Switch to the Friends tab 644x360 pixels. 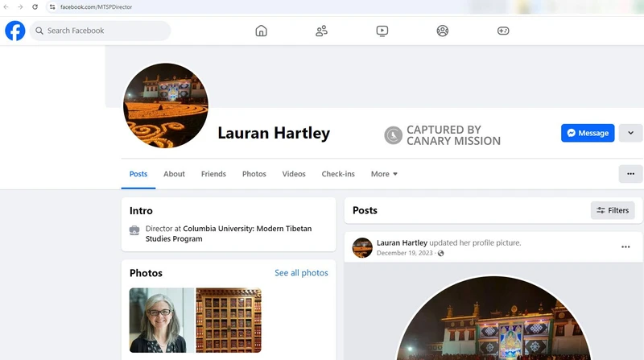pos(213,174)
